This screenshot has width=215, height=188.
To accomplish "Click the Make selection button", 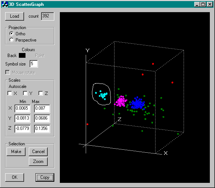I will click(16, 152).
